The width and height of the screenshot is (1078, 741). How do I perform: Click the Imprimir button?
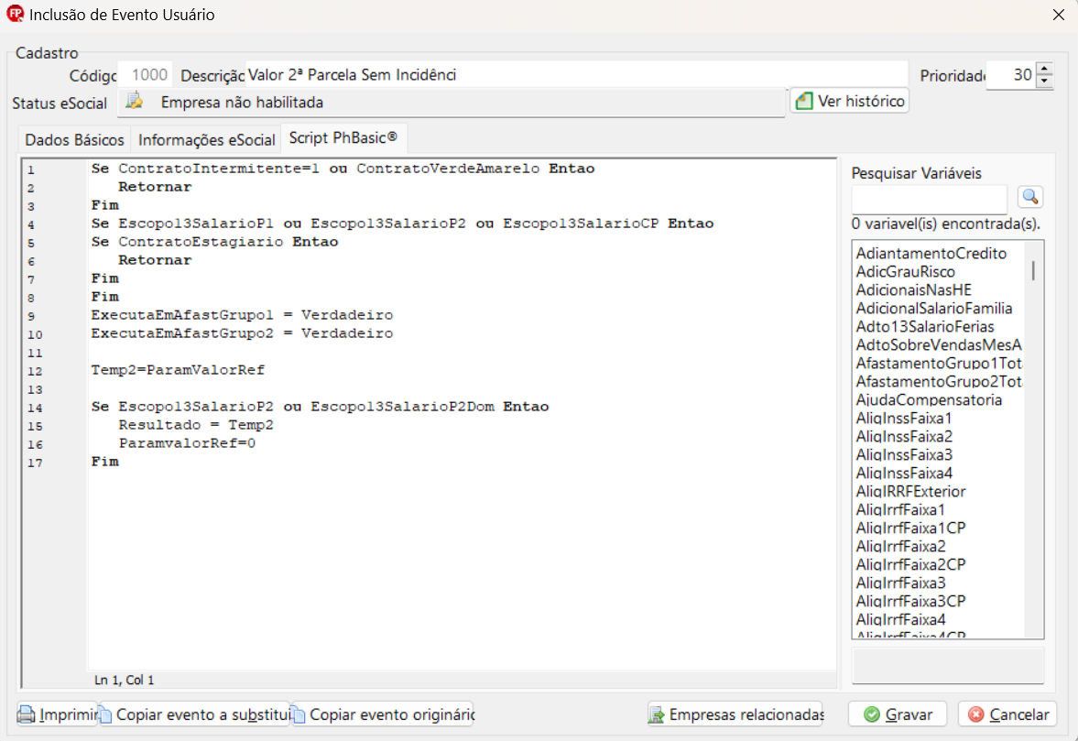point(58,714)
